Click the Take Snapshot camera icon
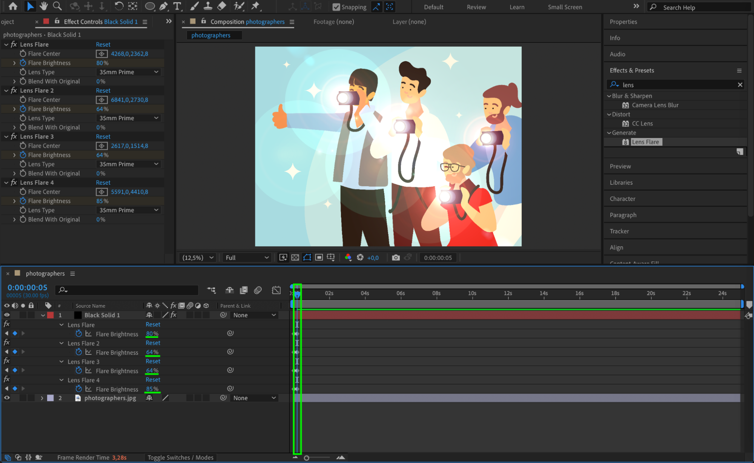The image size is (754, 463). (x=395, y=258)
